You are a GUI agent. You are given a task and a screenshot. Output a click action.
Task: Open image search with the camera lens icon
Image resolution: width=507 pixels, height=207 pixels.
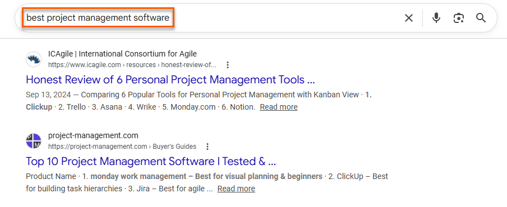click(x=459, y=18)
